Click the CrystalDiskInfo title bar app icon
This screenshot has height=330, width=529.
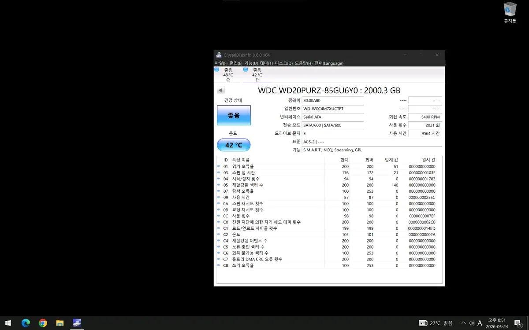(219, 55)
